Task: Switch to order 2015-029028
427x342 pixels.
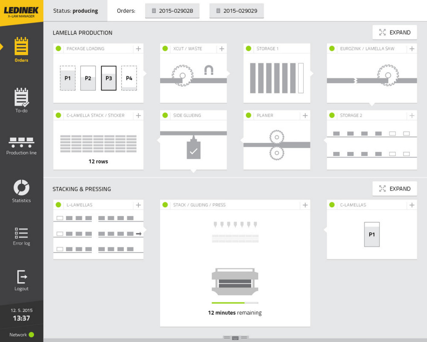Action: point(173,11)
